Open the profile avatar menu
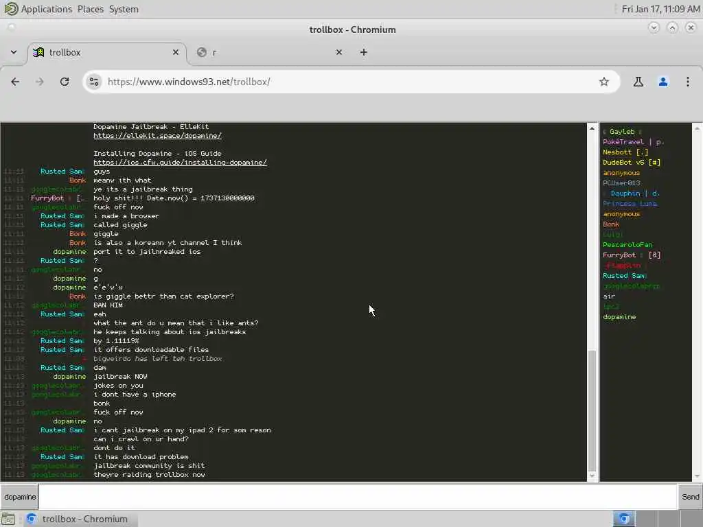This screenshot has height=527, width=703. pos(663,82)
